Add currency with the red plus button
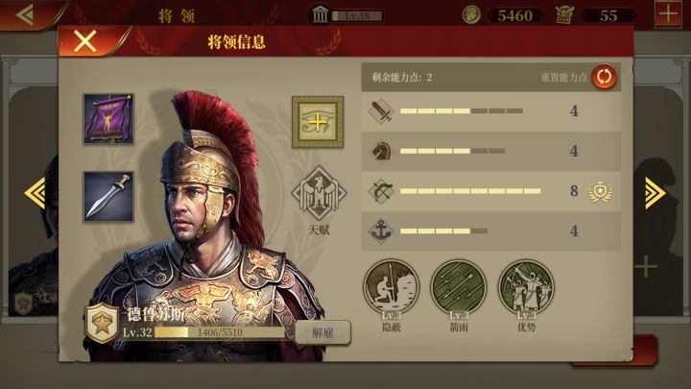Image resolution: width=691 pixels, height=389 pixels. point(668,14)
